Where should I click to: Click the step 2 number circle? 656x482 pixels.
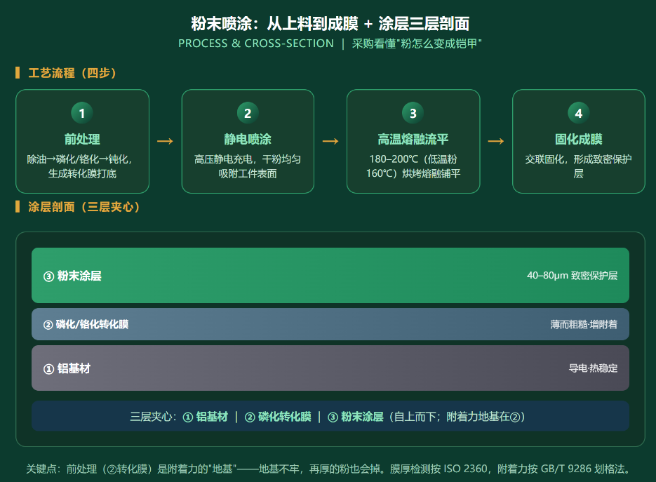click(x=248, y=113)
